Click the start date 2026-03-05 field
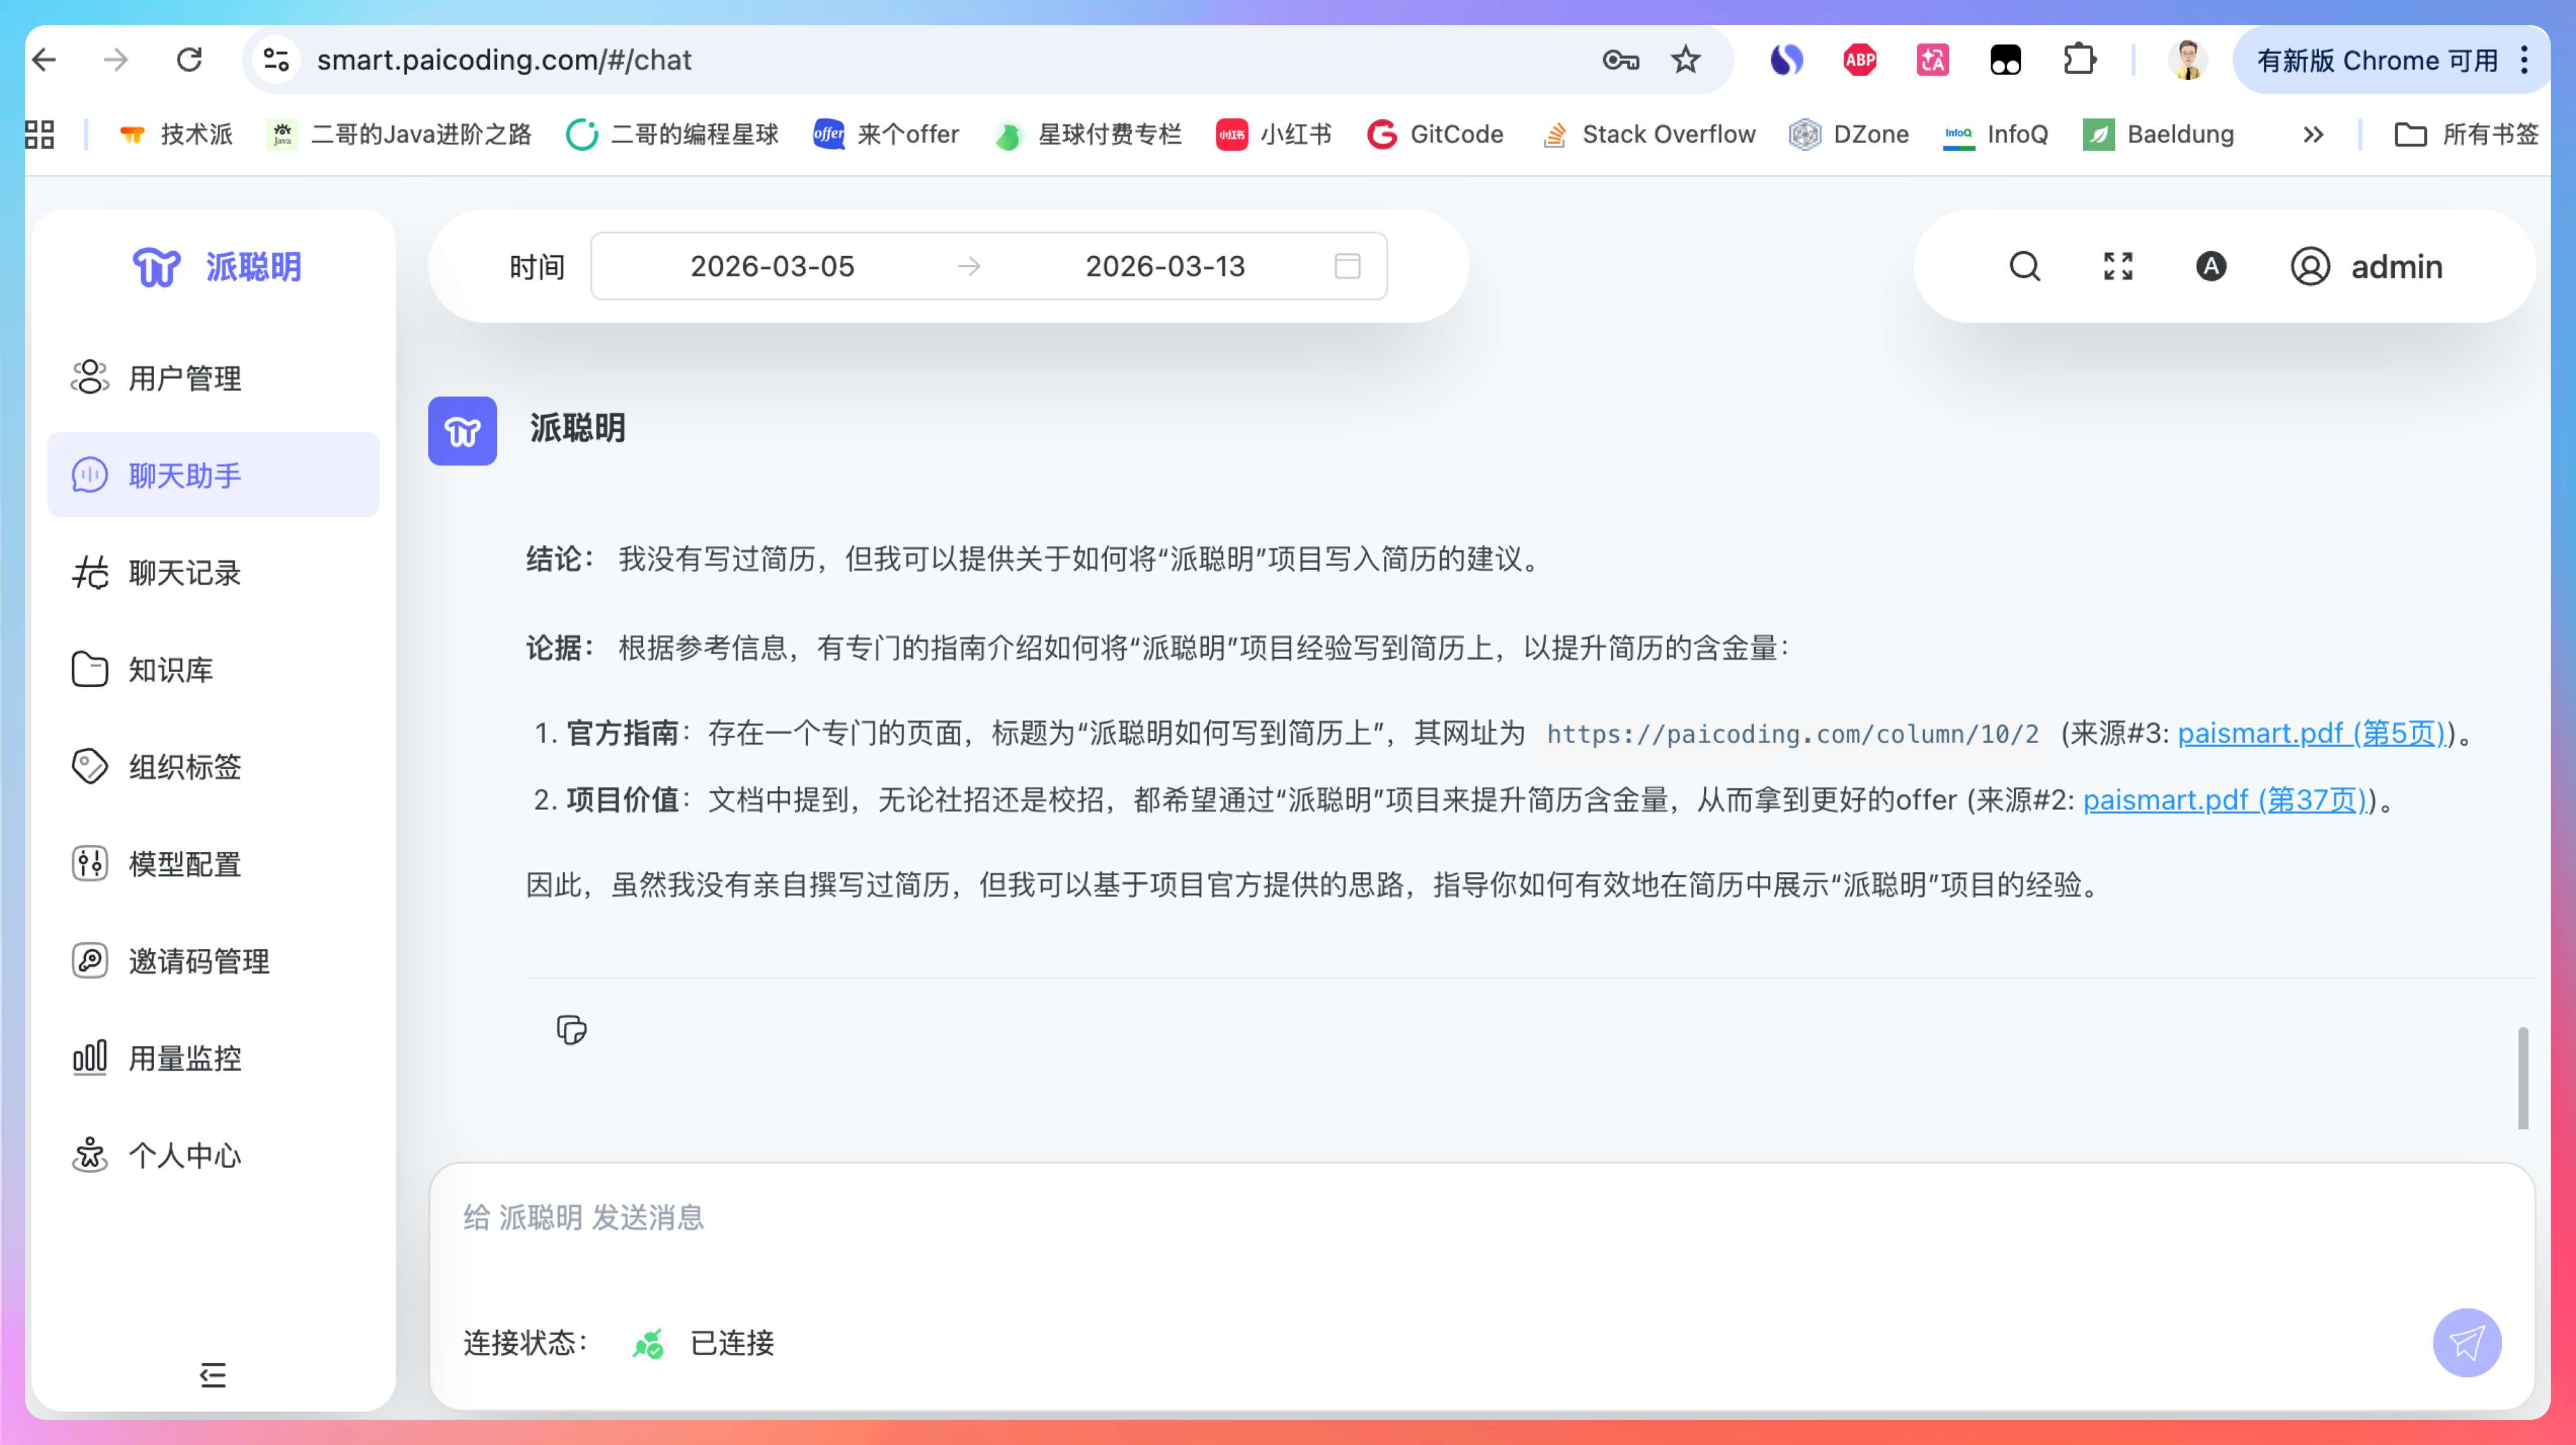The height and width of the screenshot is (1445, 2576). tap(772, 267)
